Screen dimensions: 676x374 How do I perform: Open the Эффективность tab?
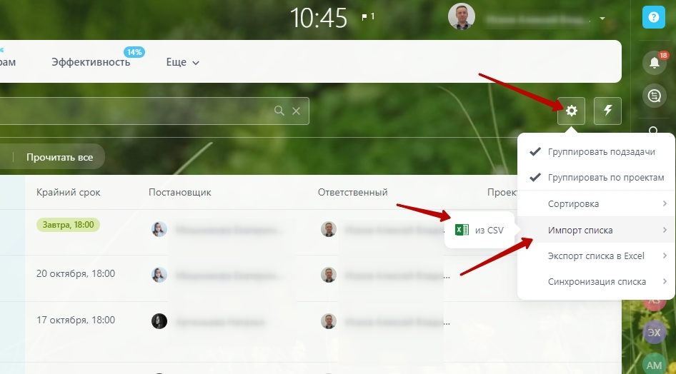coord(91,62)
